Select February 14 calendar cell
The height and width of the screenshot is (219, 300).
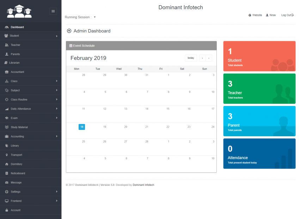point(140,114)
